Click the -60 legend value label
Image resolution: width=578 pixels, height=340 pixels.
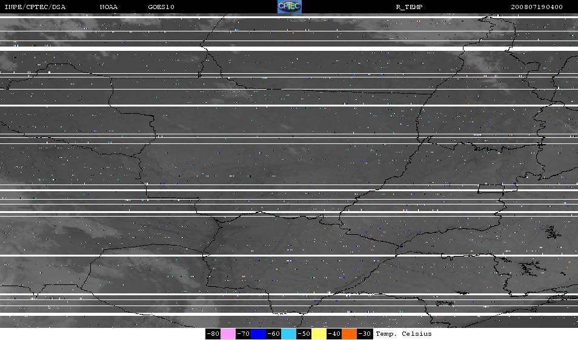(x=273, y=334)
